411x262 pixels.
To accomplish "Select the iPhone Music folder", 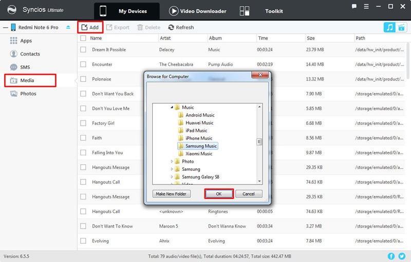I will (x=199, y=138).
